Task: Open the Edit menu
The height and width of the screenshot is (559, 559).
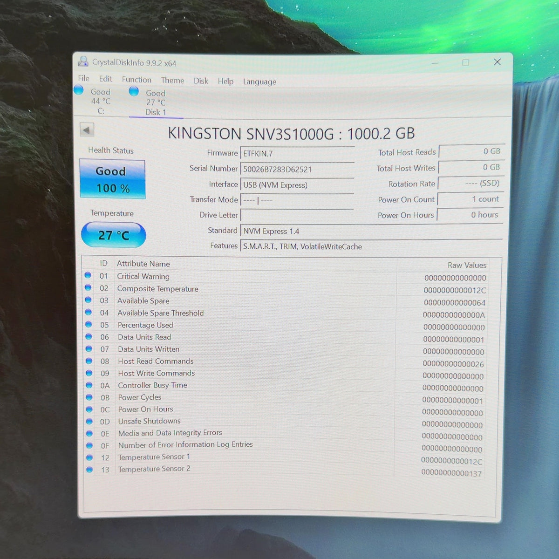Action: coord(106,79)
